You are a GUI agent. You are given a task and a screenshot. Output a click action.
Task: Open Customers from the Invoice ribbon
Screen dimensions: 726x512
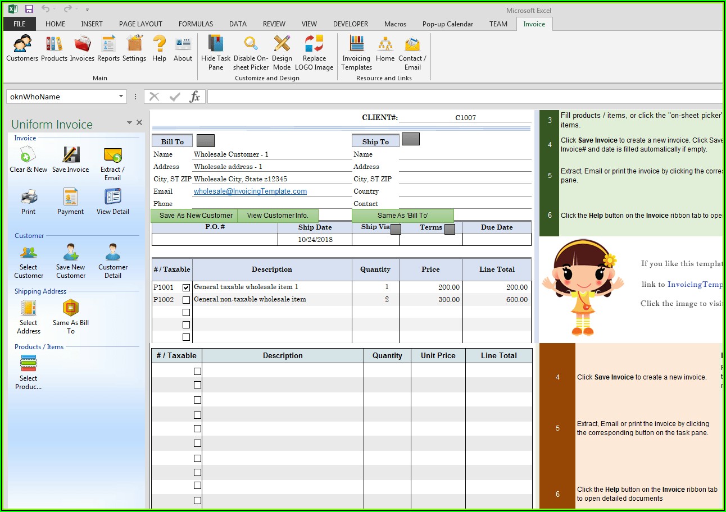22,48
